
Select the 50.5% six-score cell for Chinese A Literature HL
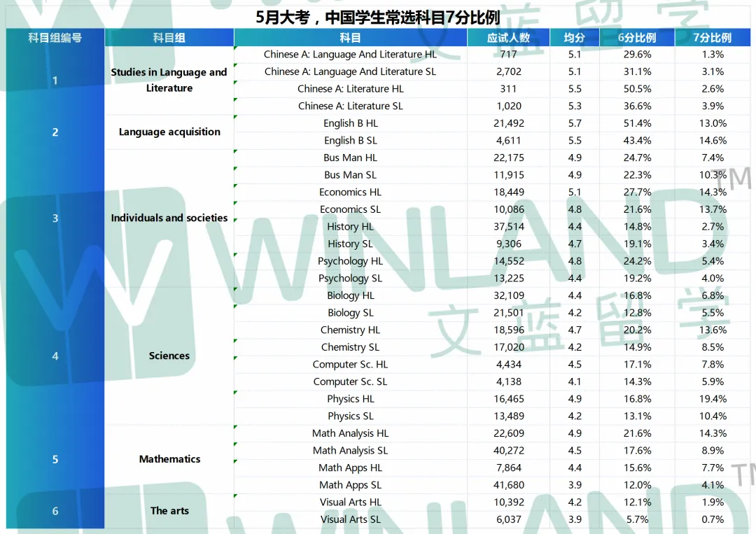[637, 89]
